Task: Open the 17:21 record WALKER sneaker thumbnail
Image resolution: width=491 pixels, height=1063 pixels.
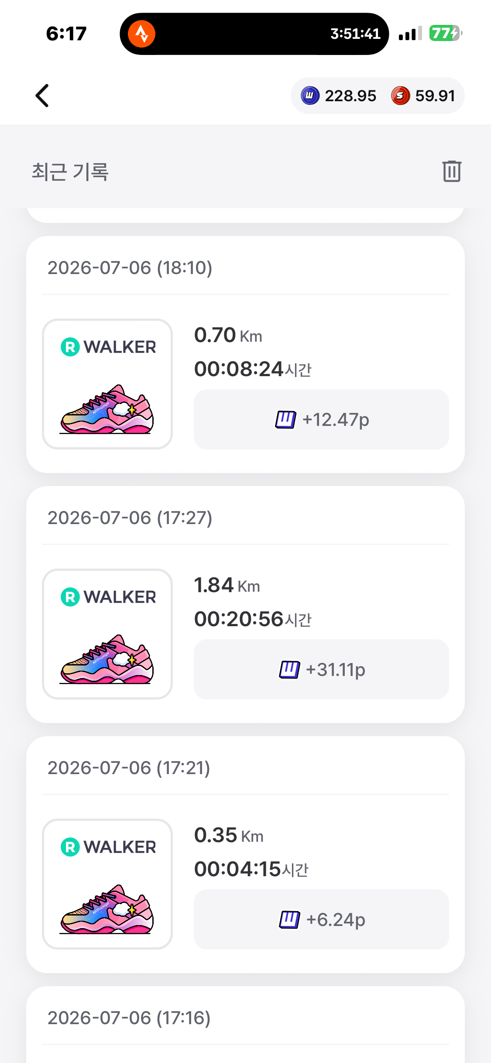Action: (107, 884)
